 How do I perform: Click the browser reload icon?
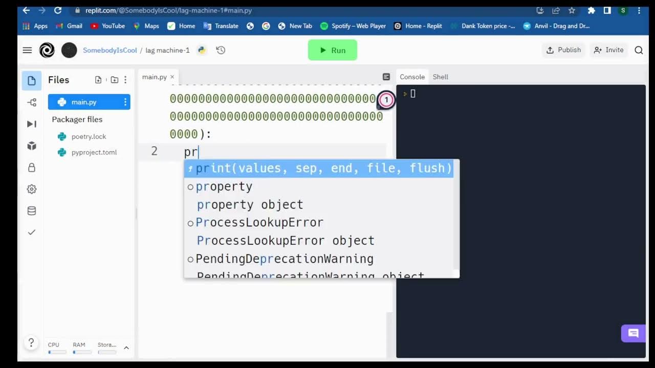tap(58, 10)
